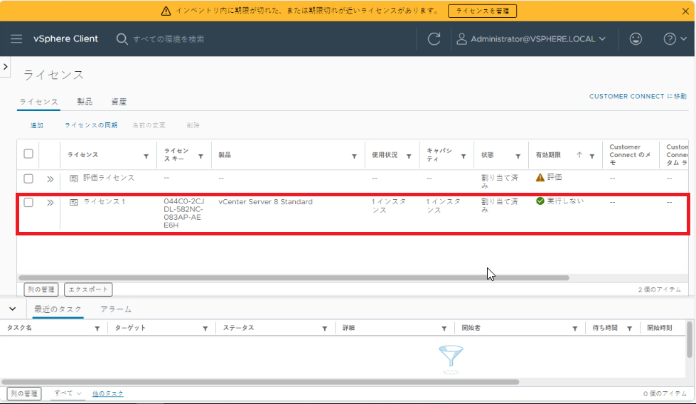Click the vSphere Client title
Viewport: 696px width, 404px height.
coord(65,39)
